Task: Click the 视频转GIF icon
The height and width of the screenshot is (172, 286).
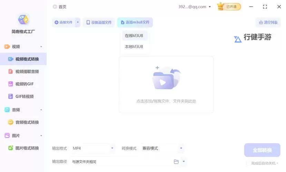Action: 11,84
